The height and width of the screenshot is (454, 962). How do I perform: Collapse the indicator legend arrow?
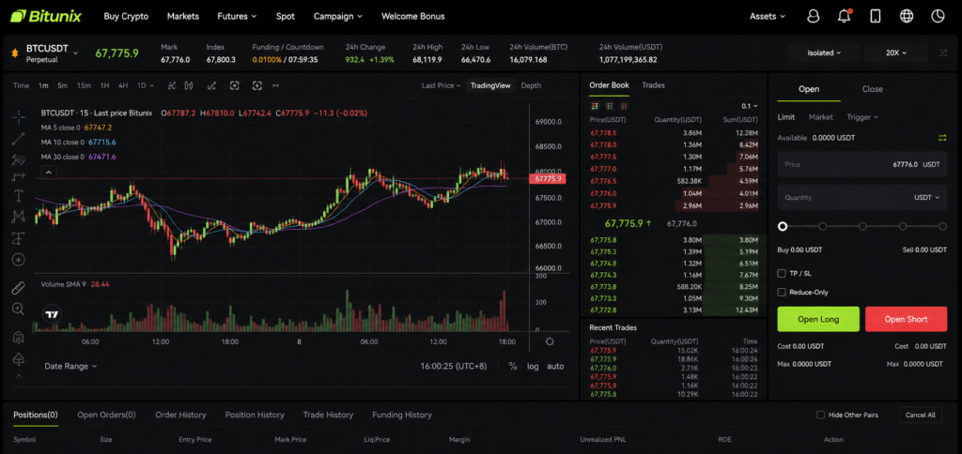coord(49,173)
